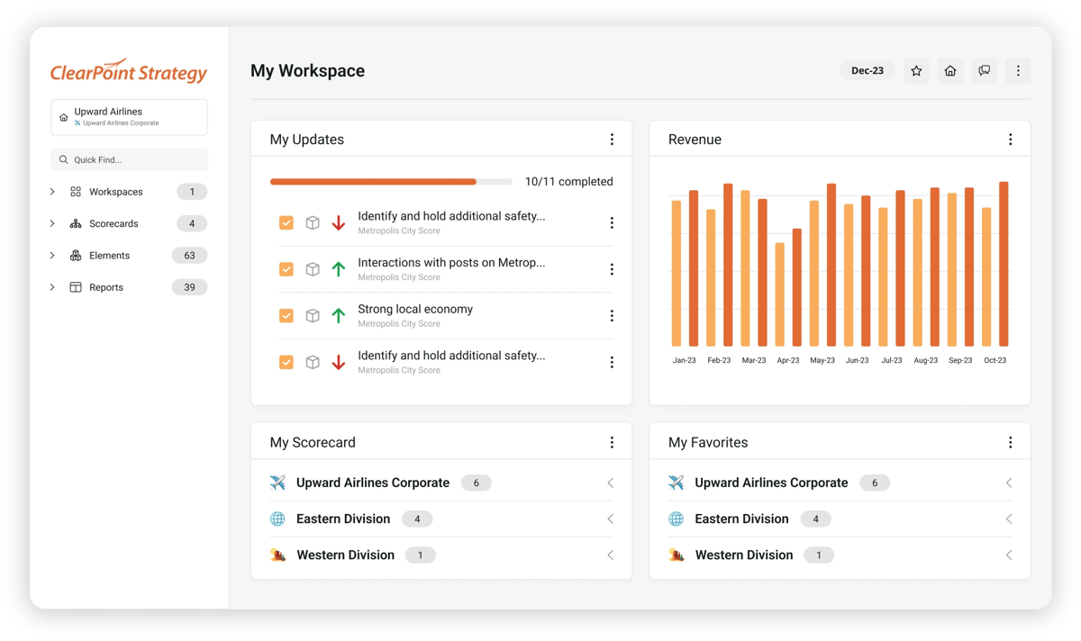Open the My Scorecard panel three-dot menu
Viewport: 1081px width, 641px height.
[x=612, y=442]
